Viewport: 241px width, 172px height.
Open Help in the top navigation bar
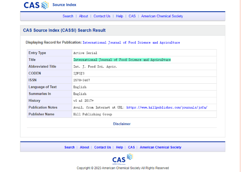[119, 16]
